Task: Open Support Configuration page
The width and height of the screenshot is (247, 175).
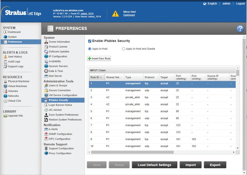Action: point(61,149)
